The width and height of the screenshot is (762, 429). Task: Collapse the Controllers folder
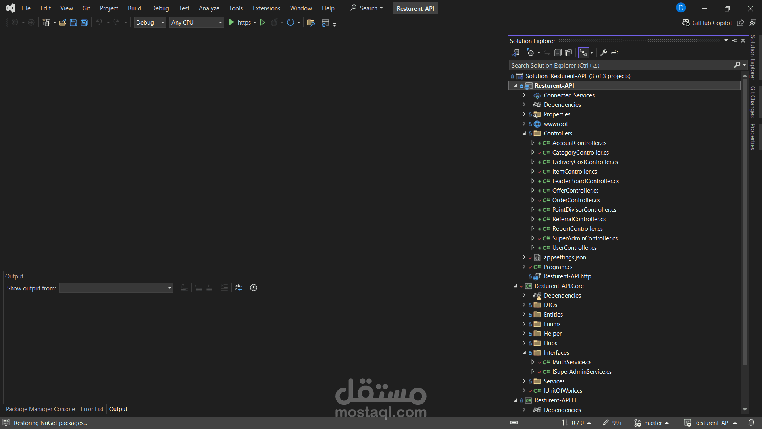click(524, 133)
